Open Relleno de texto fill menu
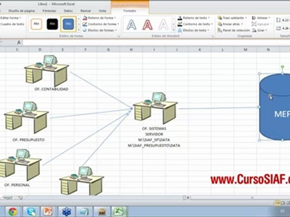This screenshot has width=290, height=217. pyautogui.click(x=194, y=18)
